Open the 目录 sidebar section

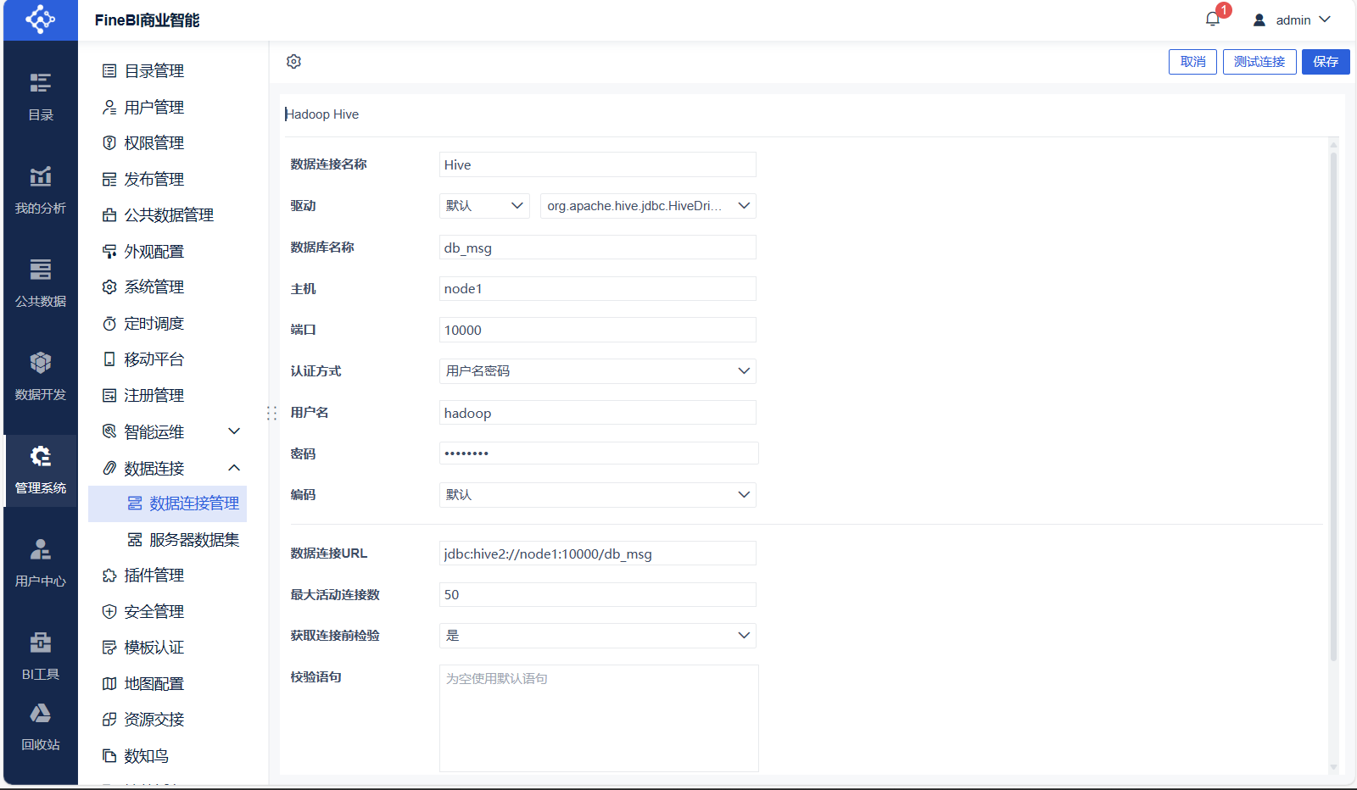pos(41,97)
